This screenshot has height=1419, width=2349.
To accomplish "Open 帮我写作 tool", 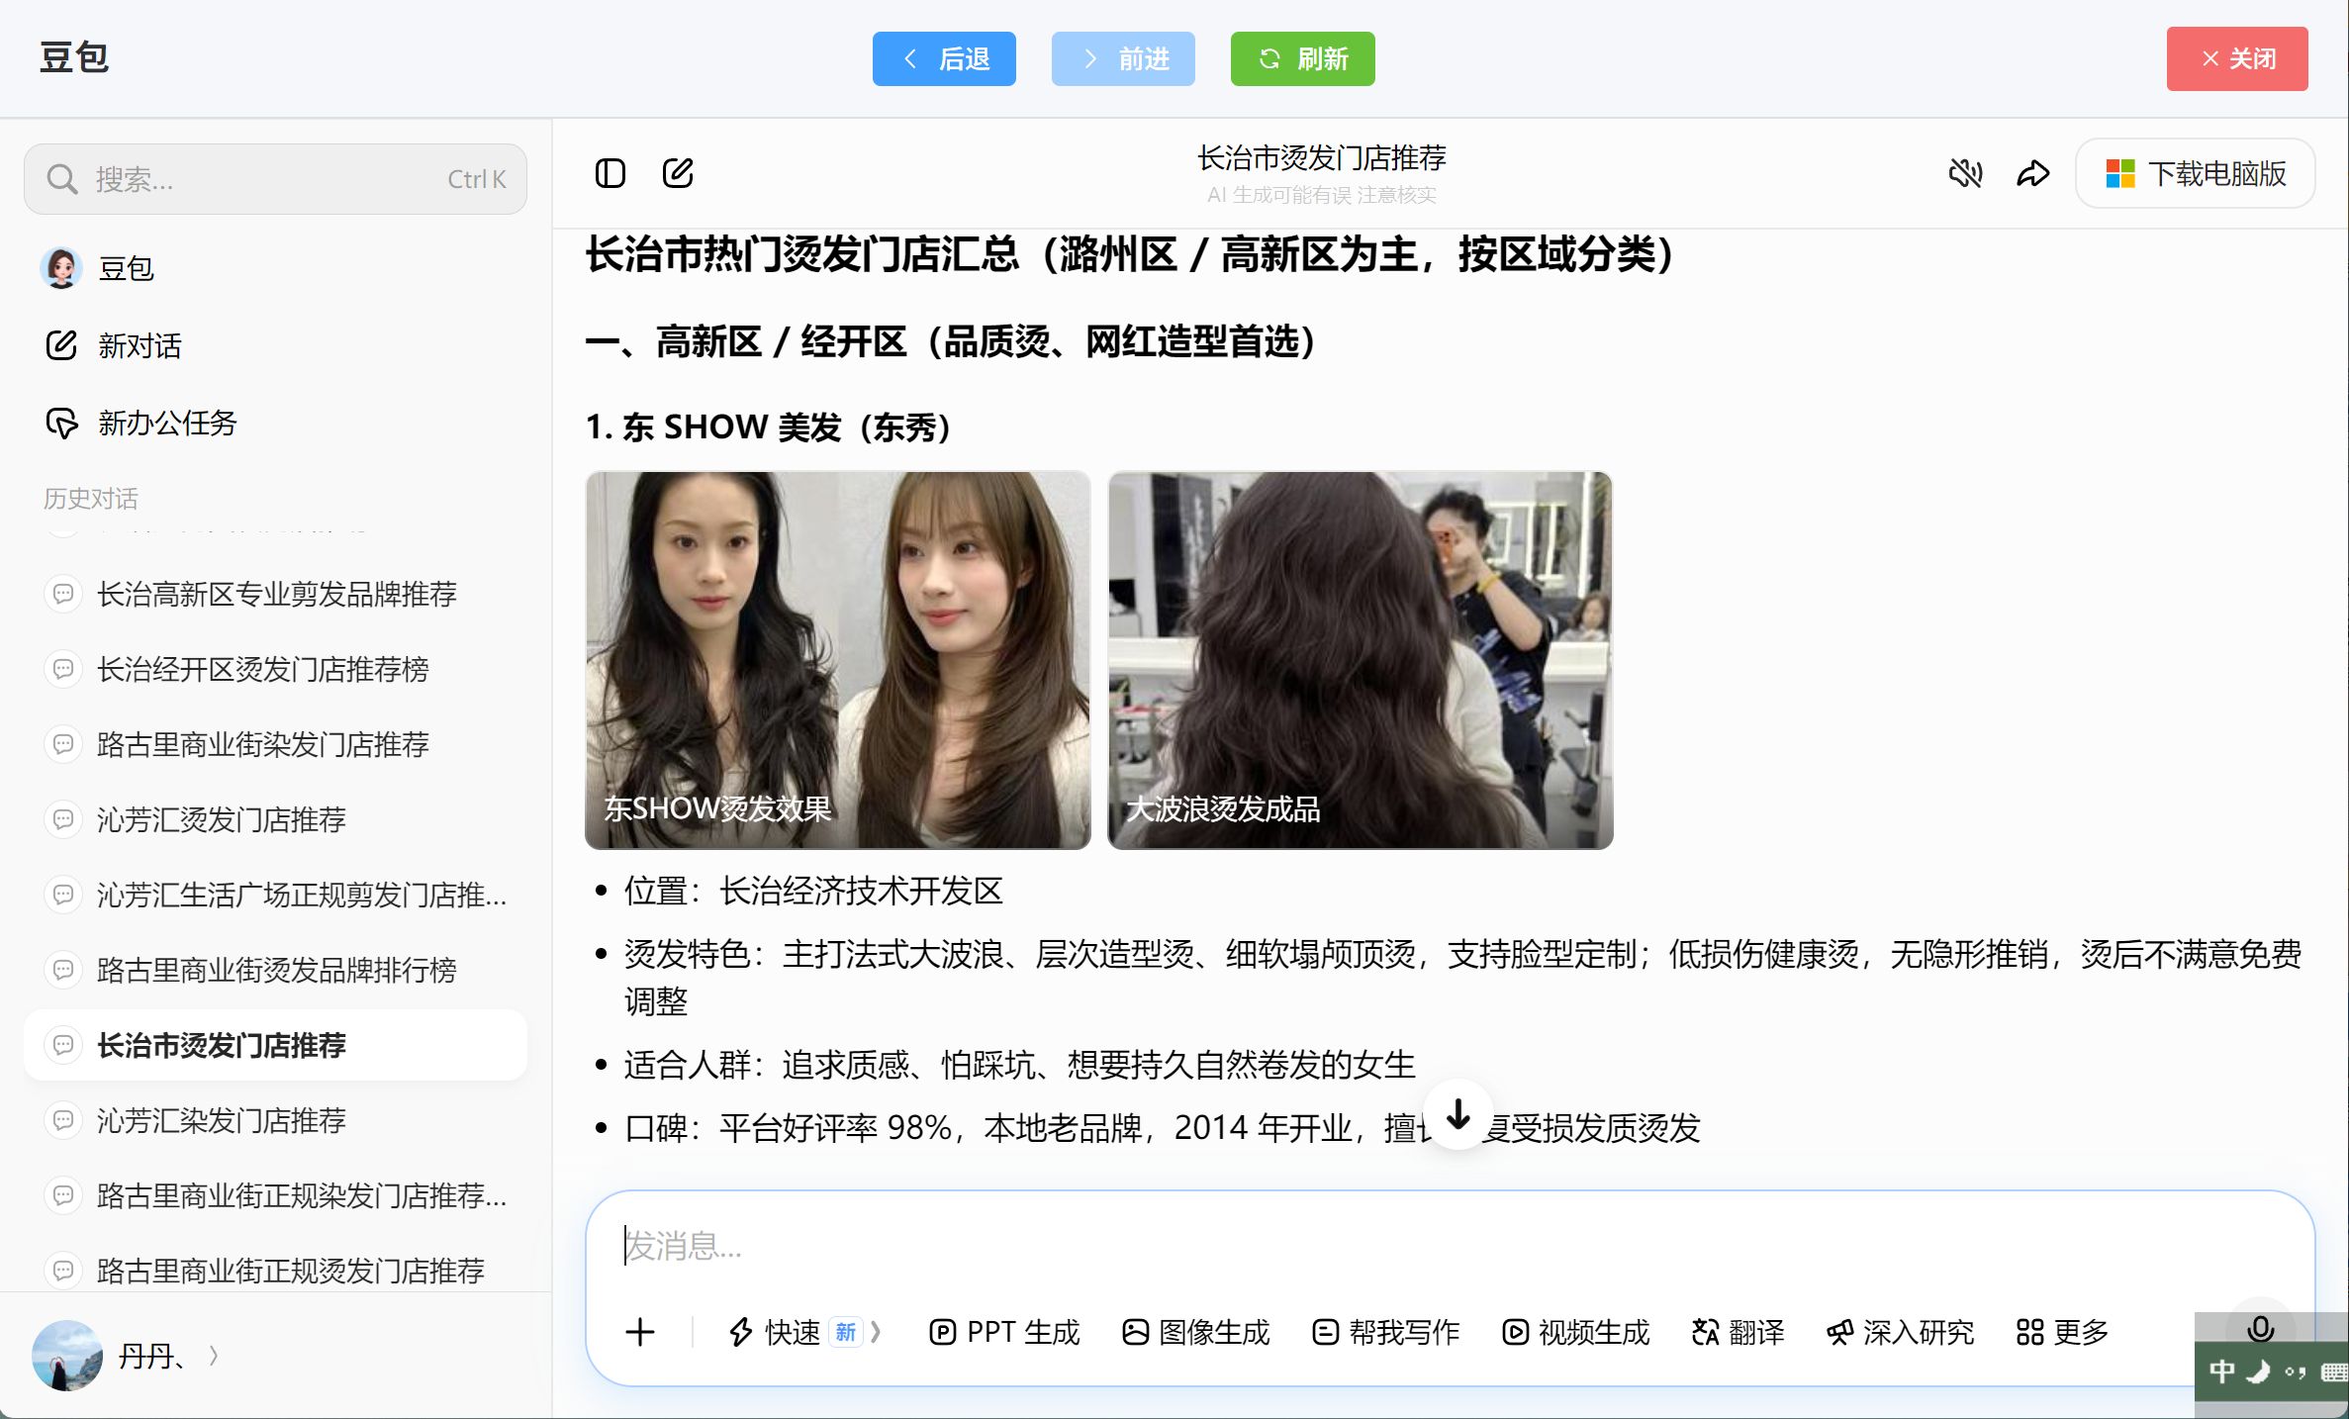I will pyautogui.click(x=1385, y=1332).
